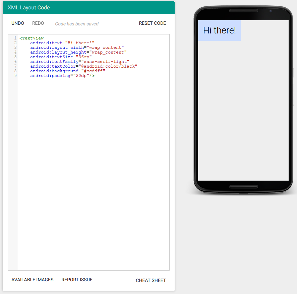Click the android:text="Hi there!" code line

point(62,43)
